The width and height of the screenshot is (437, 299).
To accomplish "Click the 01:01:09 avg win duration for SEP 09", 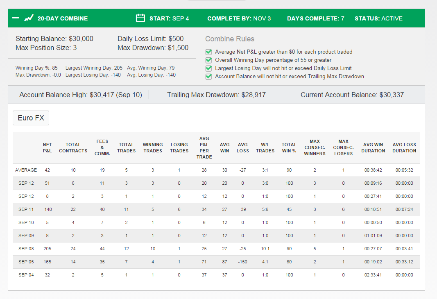I will [373, 236].
